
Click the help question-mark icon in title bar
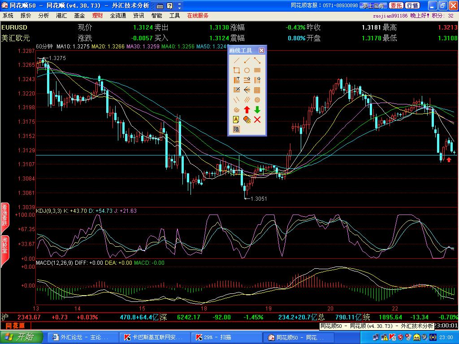coord(170,6)
